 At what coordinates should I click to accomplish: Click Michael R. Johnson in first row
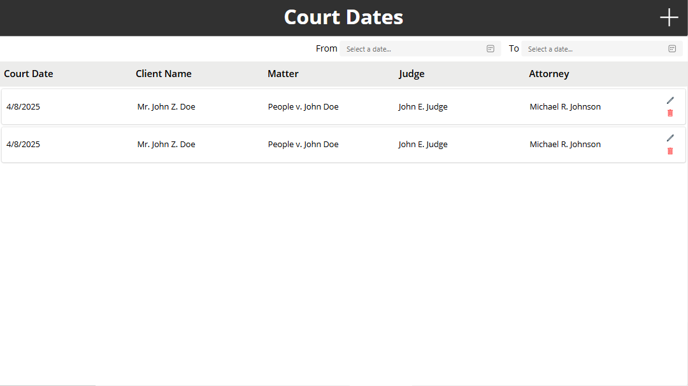[x=565, y=106]
